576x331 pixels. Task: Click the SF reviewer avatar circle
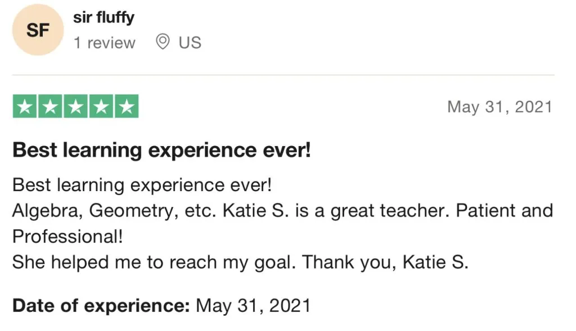[38, 30]
